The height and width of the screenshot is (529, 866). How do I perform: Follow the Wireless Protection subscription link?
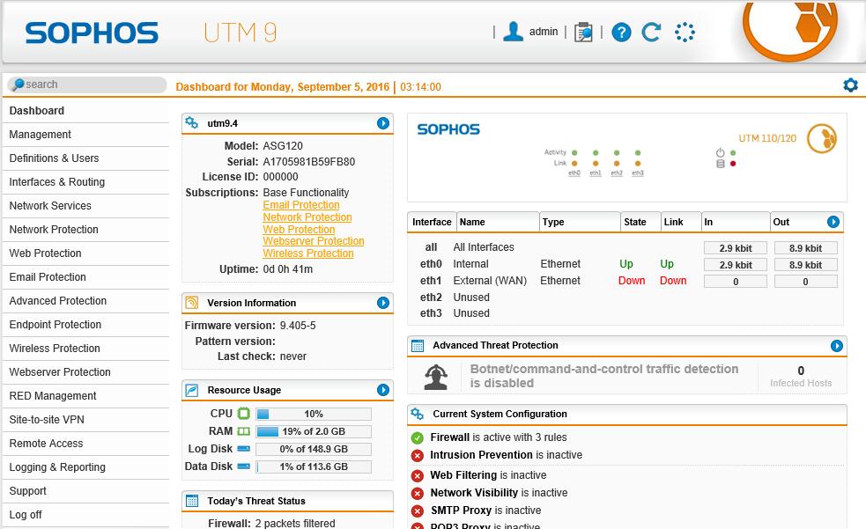click(x=308, y=253)
